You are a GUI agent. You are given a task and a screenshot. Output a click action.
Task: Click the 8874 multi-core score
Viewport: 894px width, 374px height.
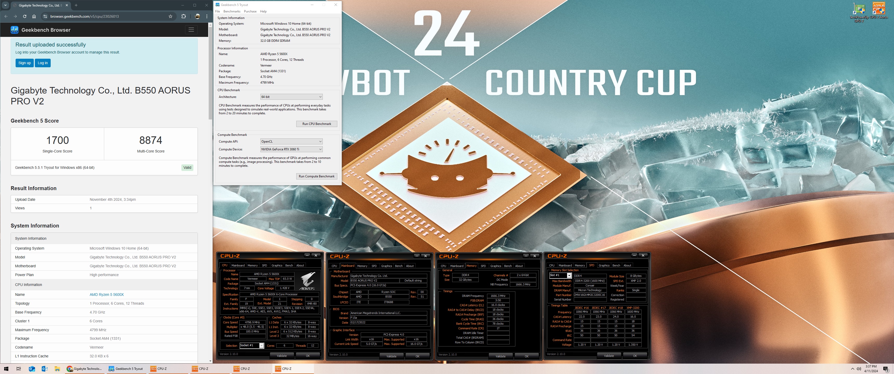pyautogui.click(x=151, y=140)
